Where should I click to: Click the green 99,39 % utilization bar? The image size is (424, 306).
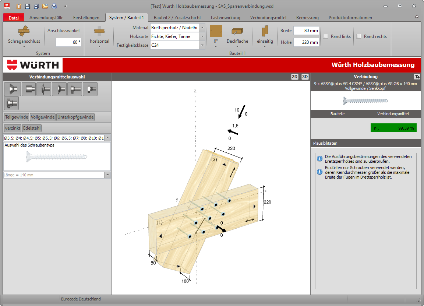[394, 128]
